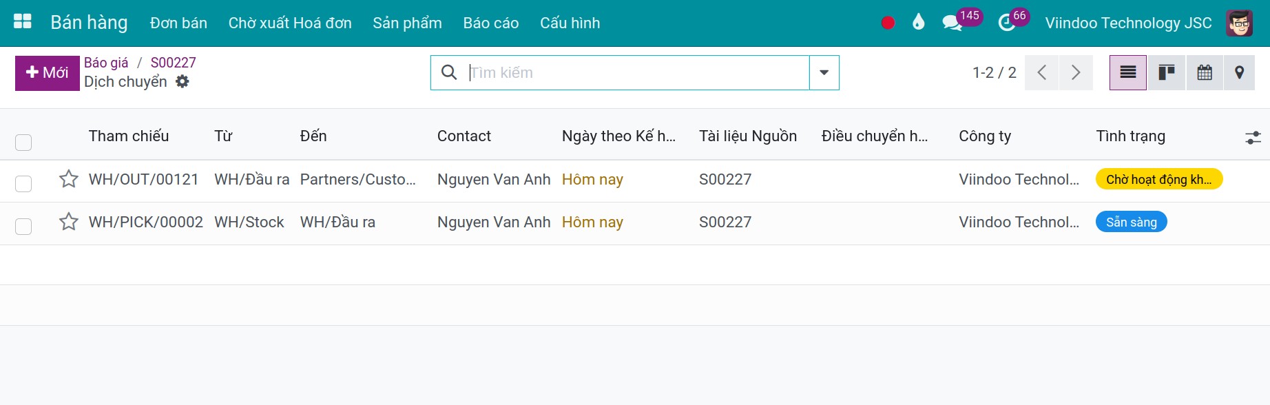Open company switcher Viindoo Technology JSC
This screenshot has height=405, width=1270.
1128,23
